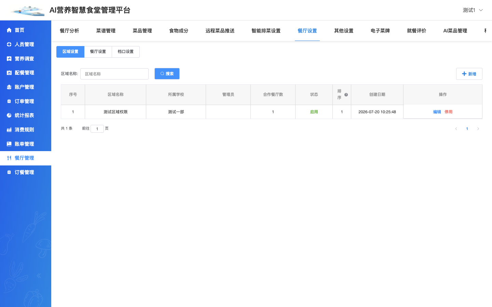Viewport: 492px width, 307px height.
Task: Open 订单管理 in the sidebar
Action: (26, 101)
